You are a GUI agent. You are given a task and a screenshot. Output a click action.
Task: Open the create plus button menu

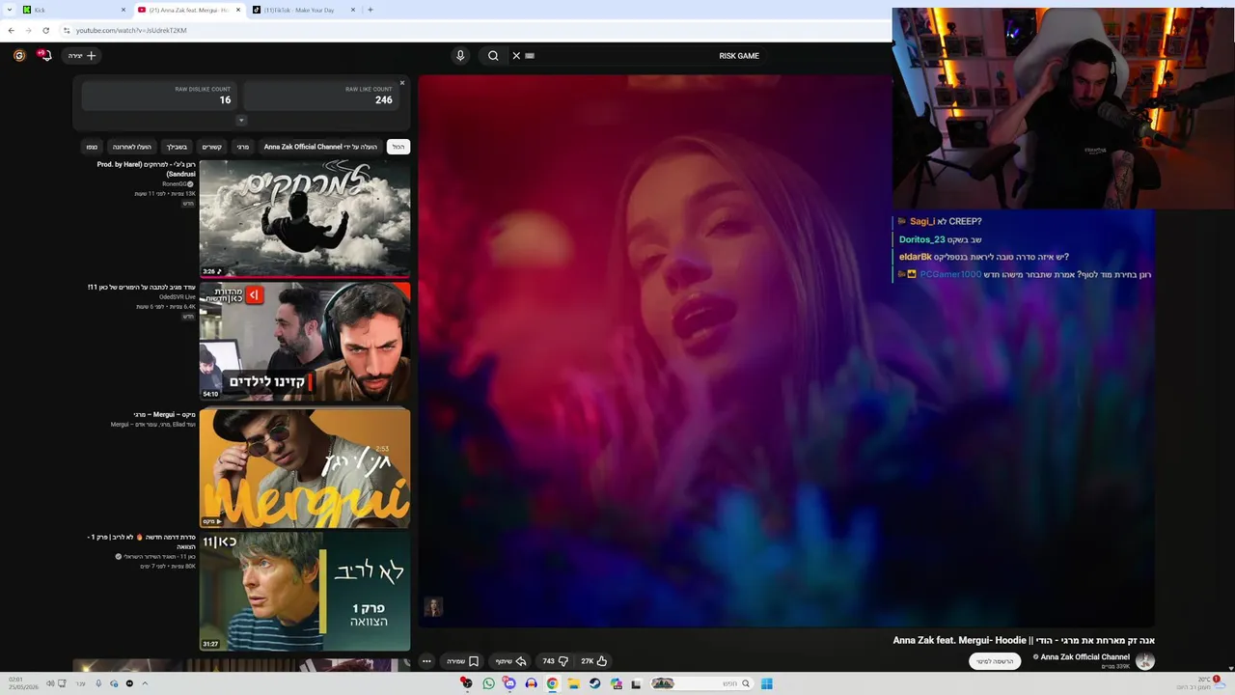(x=82, y=56)
